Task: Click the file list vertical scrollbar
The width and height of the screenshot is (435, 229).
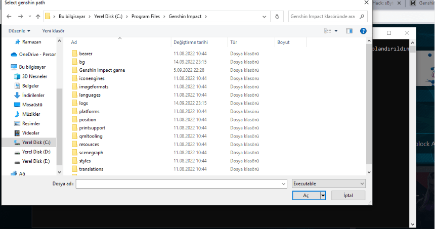Action: (369, 104)
